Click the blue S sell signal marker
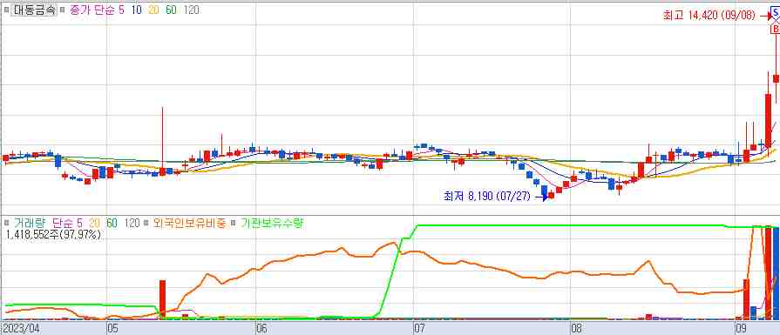 [x=776, y=12]
